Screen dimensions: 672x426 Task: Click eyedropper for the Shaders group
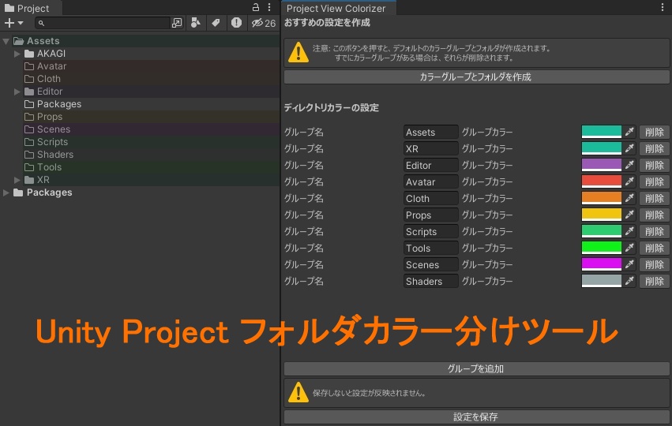(629, 282)
